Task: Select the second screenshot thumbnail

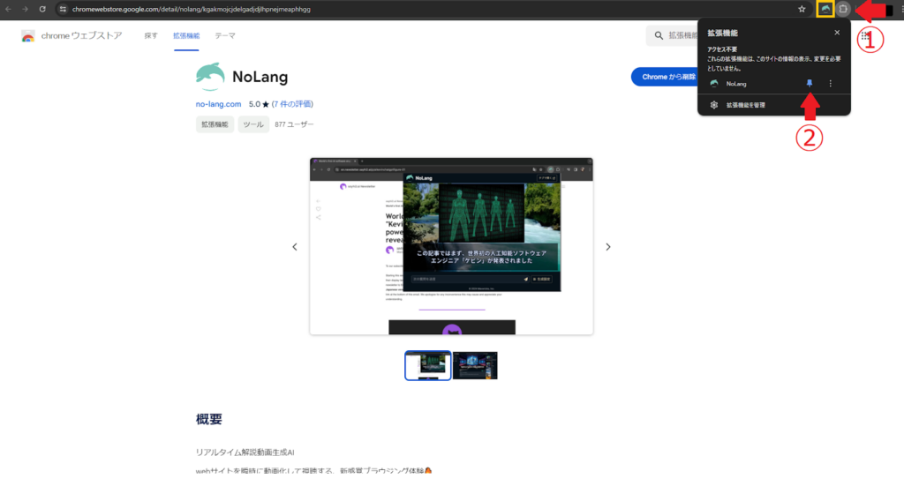Action: pos(475,365)
